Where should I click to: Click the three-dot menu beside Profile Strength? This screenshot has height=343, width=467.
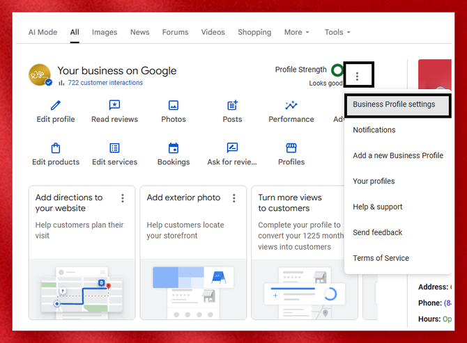(357, 77)
